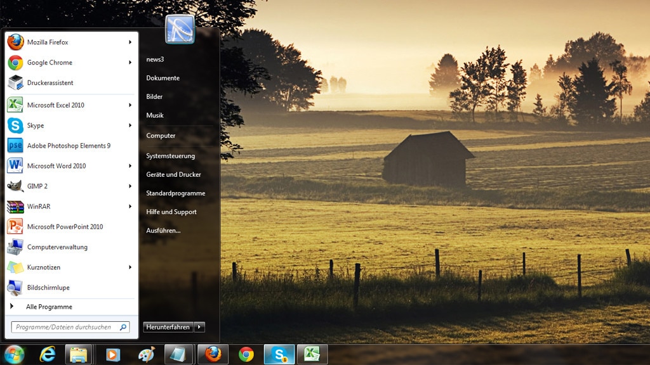Launch GIMP 2 from the program list

pyautogui.click(x=37, y=186)
